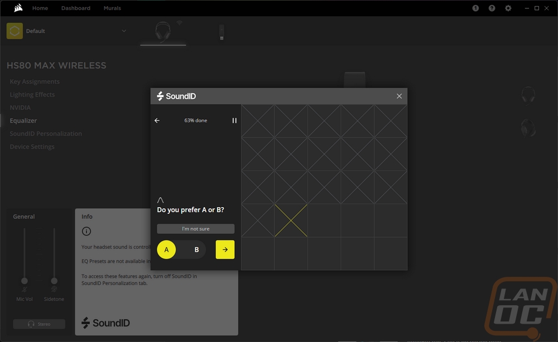This screenshot has width=558, height=342.
Task: Click the info circle icon in Info panel
Action: tap(86, 231)
